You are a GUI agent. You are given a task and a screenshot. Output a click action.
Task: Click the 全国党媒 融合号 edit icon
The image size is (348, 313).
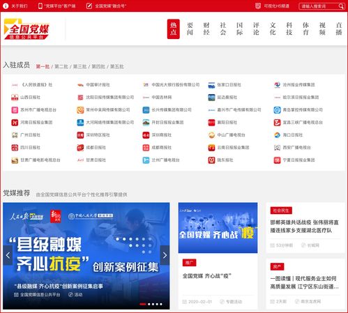(x=89, y=6)
